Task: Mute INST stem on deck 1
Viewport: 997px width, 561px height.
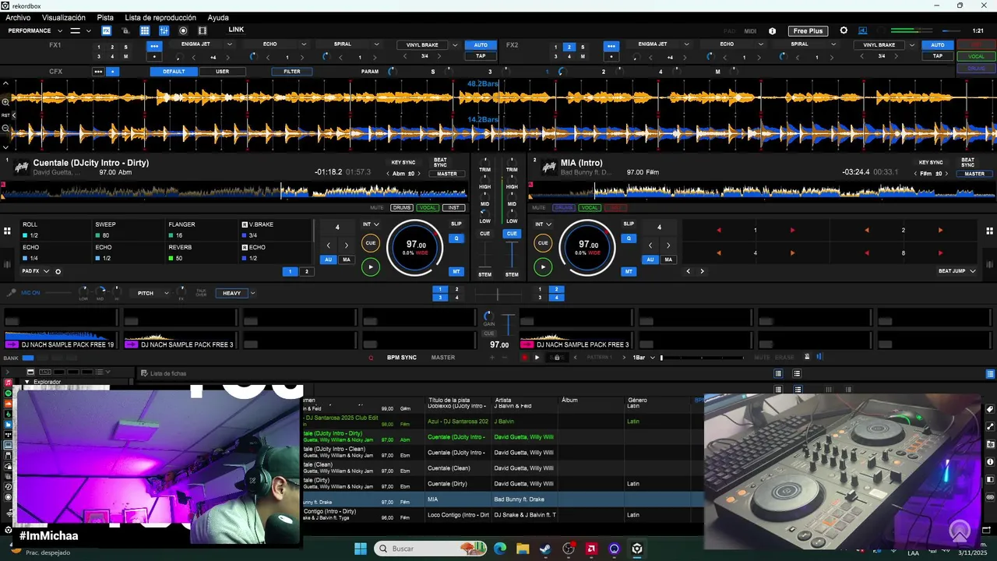Action: (454, 208)
